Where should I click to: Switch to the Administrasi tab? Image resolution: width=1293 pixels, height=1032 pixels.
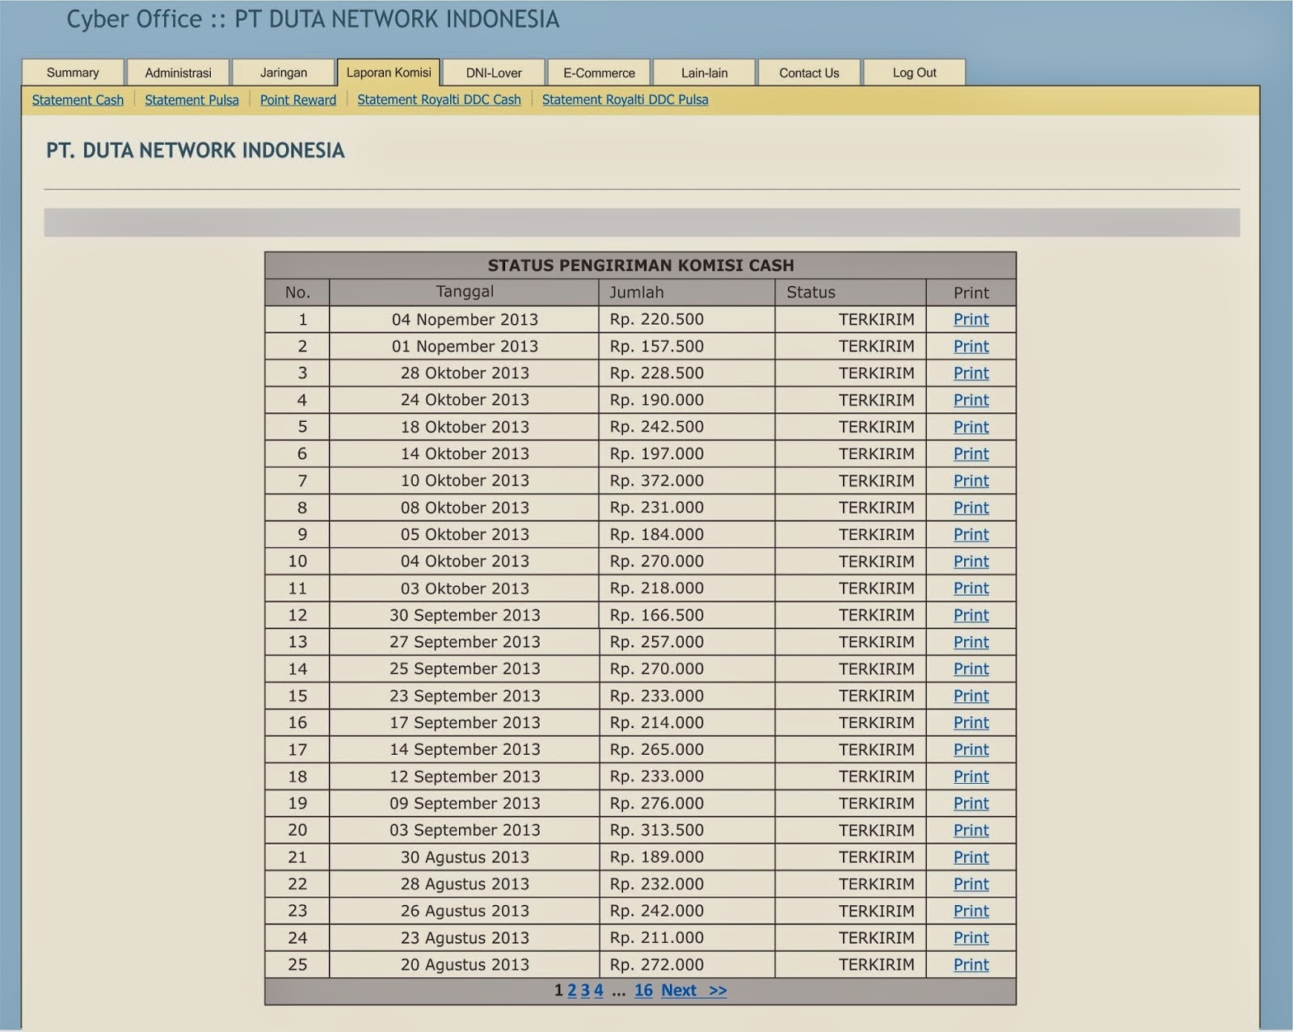click(178, 73)
